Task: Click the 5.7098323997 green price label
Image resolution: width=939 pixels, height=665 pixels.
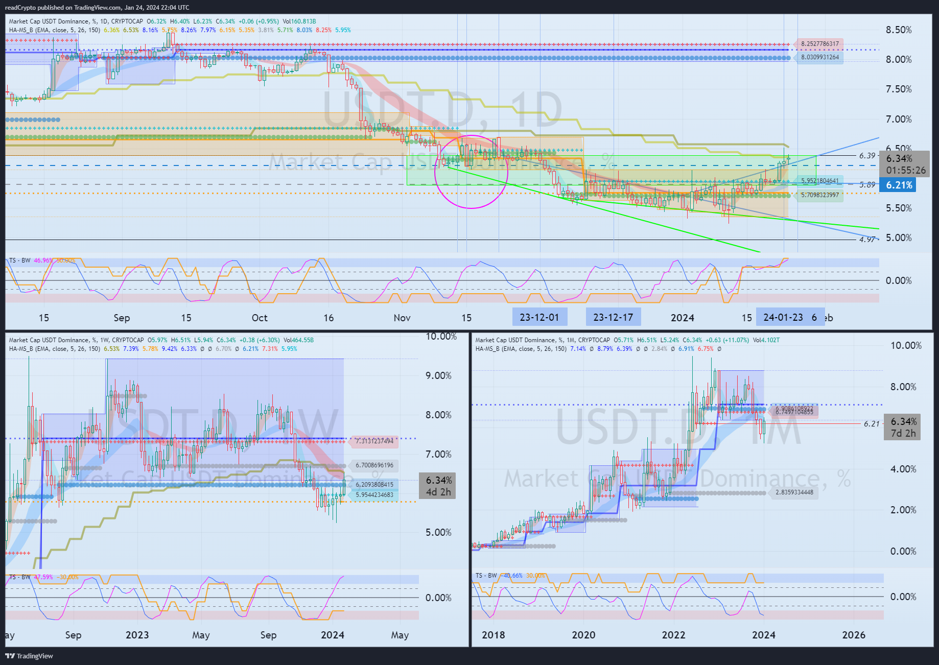Action: (819, 195)
